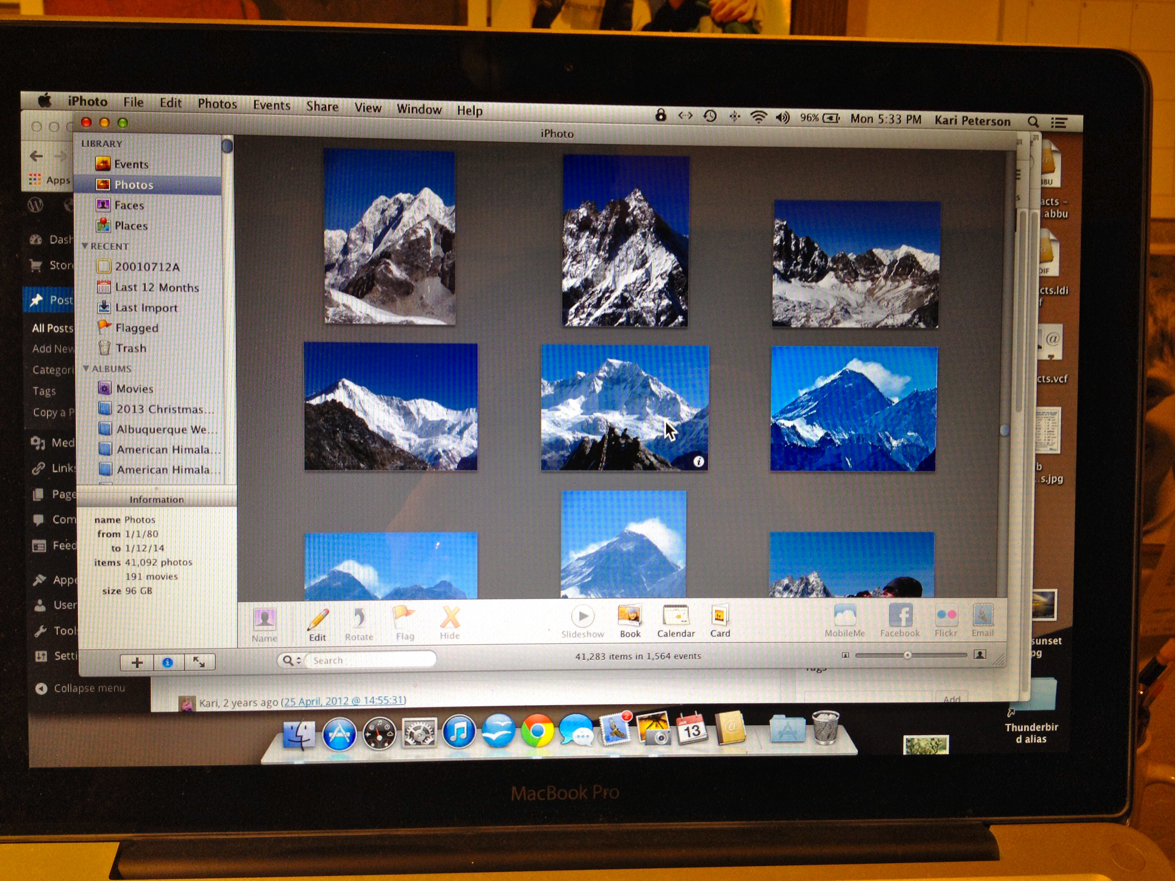Toggle the Information pane button
1175x881 pixels.
(168, 662)
